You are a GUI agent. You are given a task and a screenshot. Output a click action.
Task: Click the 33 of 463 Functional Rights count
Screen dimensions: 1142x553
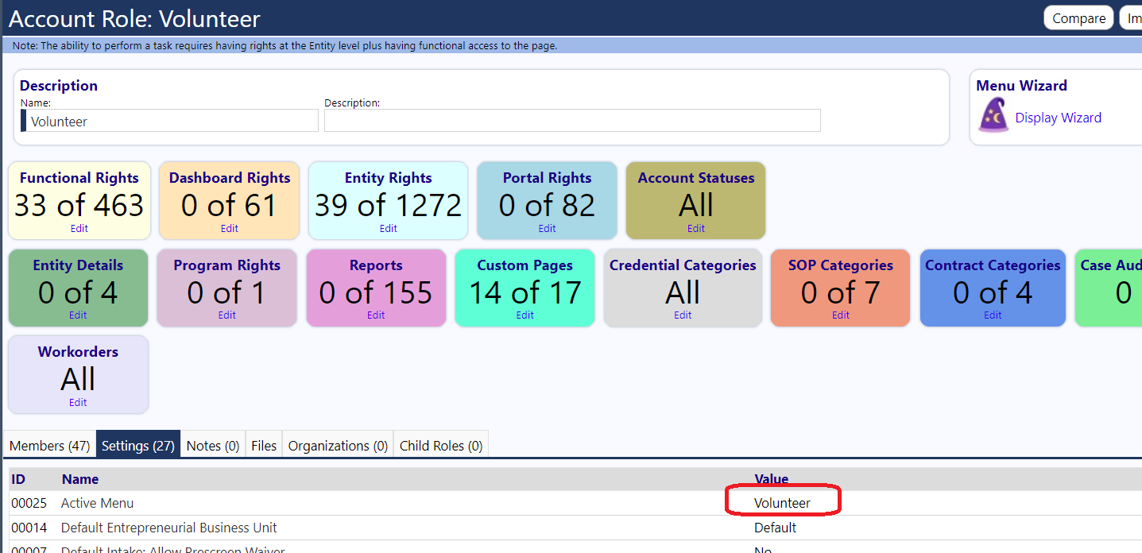click(79, 205)
